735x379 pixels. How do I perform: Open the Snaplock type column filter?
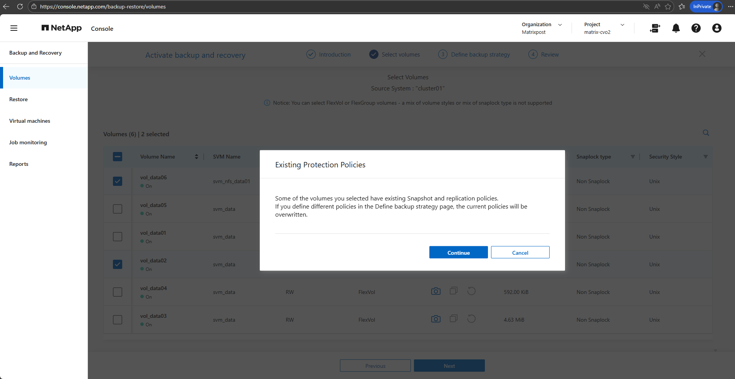coord(632,157)
